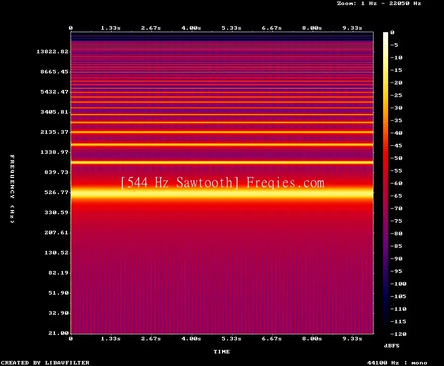
Task: Click the -5 label on the dBFS scale
Action: coord(394,45)
